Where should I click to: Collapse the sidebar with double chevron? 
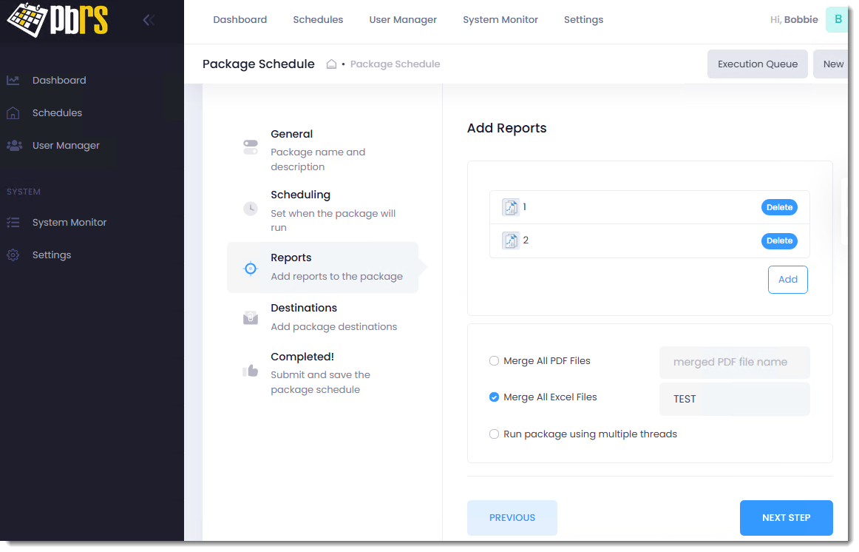(x=149, y=20)
